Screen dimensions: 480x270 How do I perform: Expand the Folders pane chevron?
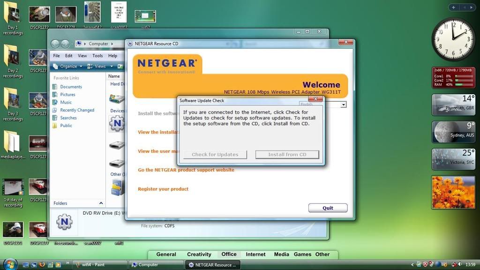coord(101,203)
